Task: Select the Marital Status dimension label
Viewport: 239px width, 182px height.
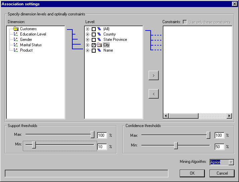Action: coord(31,45)
